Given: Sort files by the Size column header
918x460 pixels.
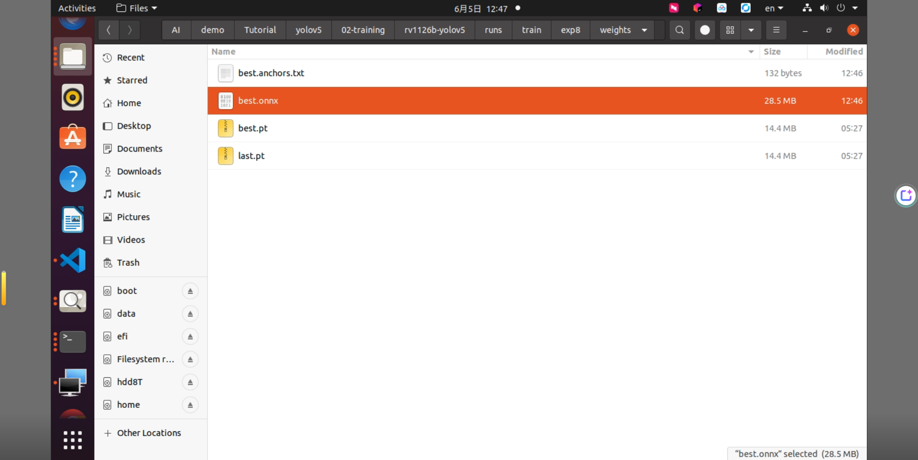Looking at the screenshot, I should click(x=772, y=52).
